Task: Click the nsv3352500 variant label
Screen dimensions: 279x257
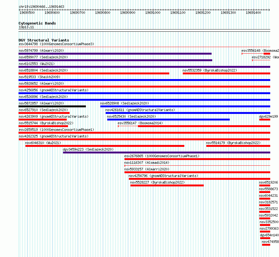Action: click(x=269, y=222)
